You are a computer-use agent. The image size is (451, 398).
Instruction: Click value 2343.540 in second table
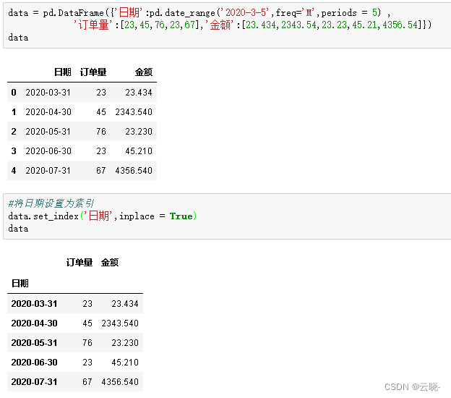click(x=120, y=323)
